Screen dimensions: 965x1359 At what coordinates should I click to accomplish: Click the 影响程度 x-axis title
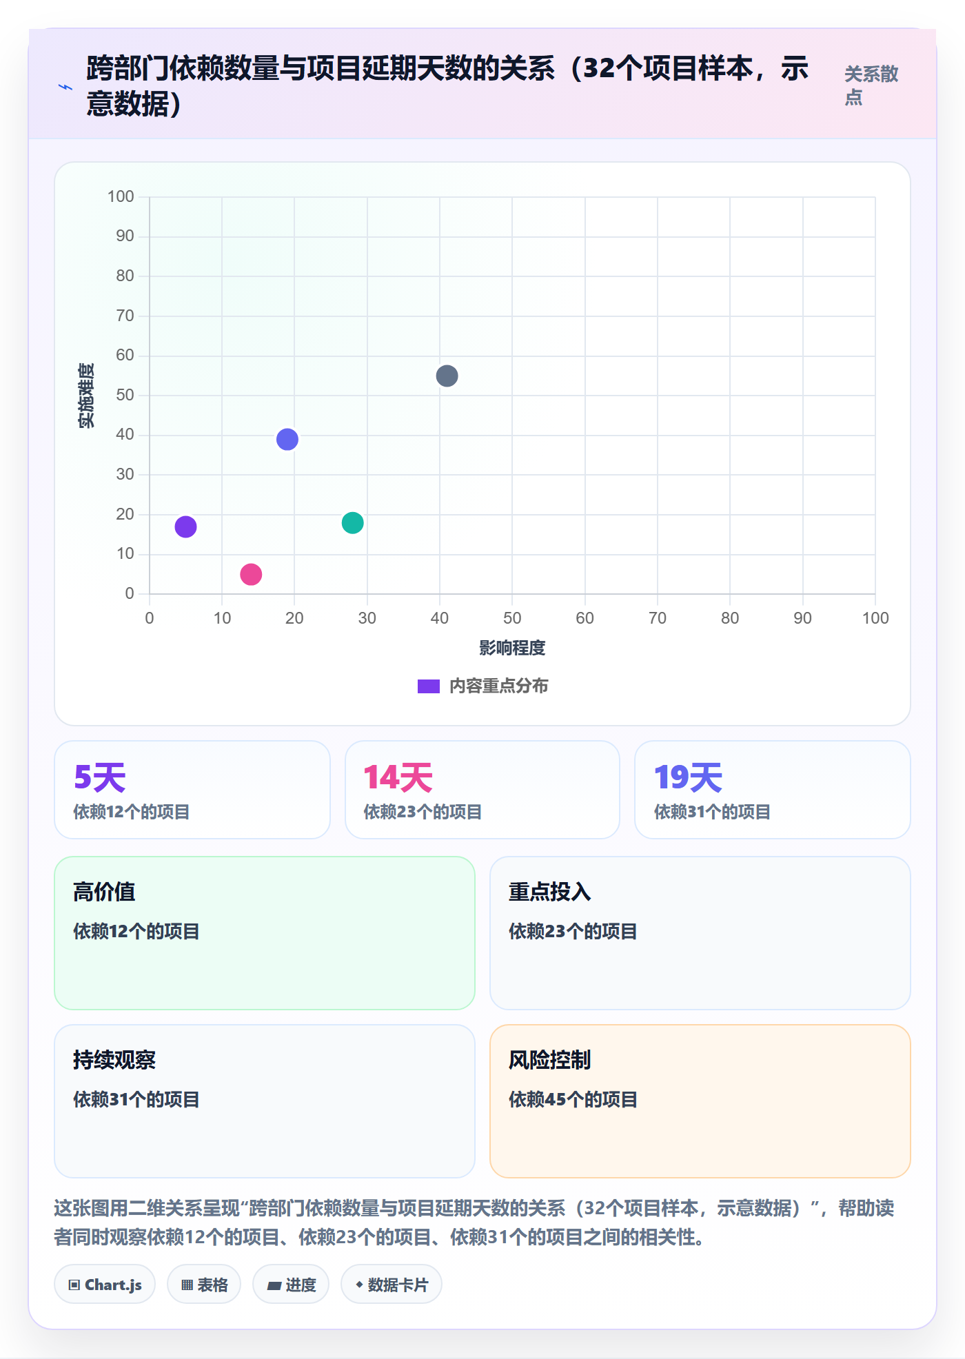[512, 648]
